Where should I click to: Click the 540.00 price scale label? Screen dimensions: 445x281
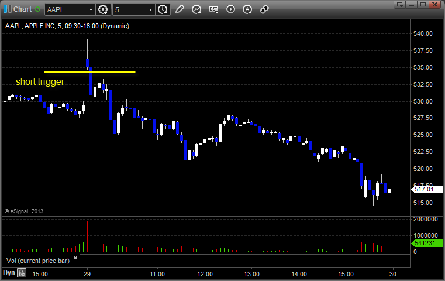tap(423, 33)
